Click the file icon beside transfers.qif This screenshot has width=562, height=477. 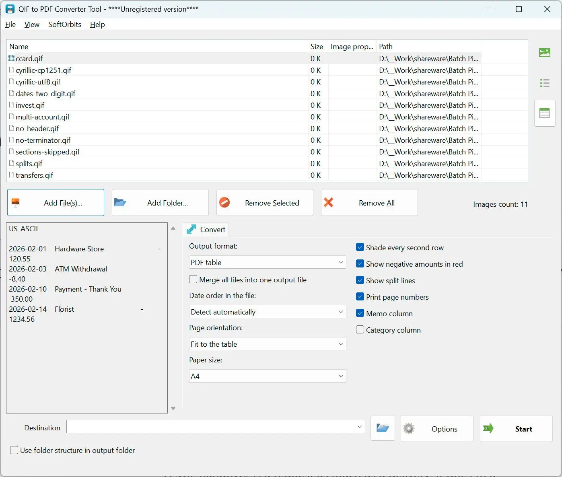[x=12, y=175]
